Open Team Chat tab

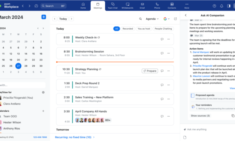(113, 6)
